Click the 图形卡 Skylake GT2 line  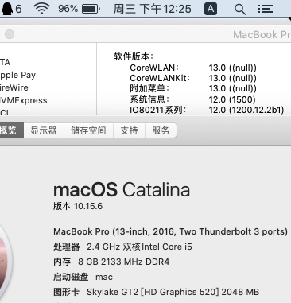(156, 292)
